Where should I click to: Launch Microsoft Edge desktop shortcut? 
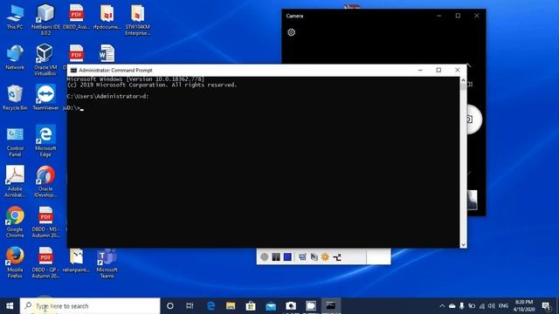[45, 141]
